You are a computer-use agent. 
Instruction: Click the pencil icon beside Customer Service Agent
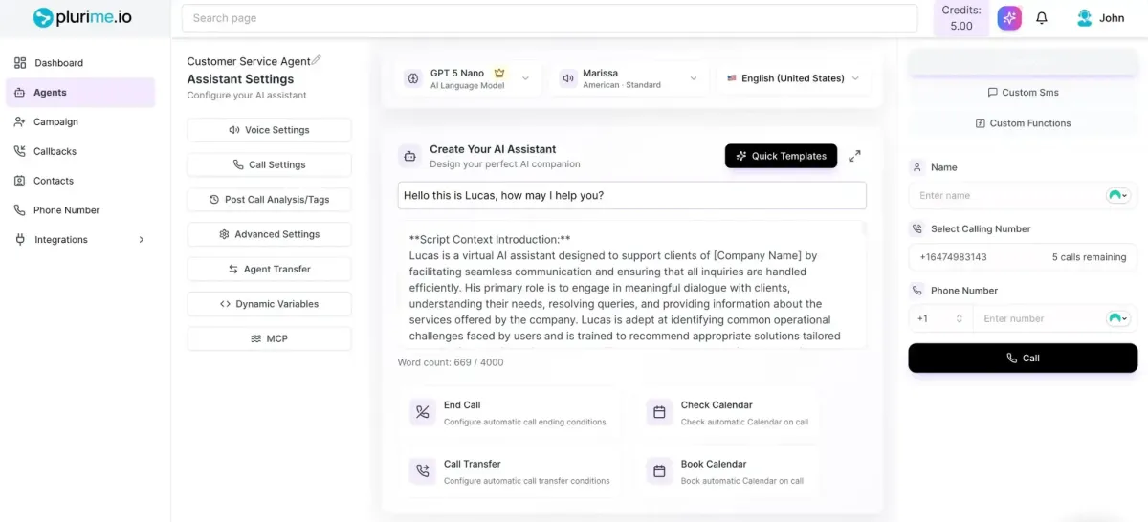point(317,60)
